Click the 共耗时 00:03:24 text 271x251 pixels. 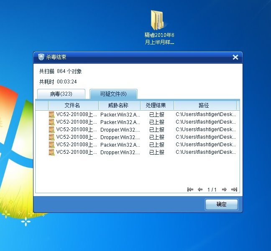[x=58, y=82]
